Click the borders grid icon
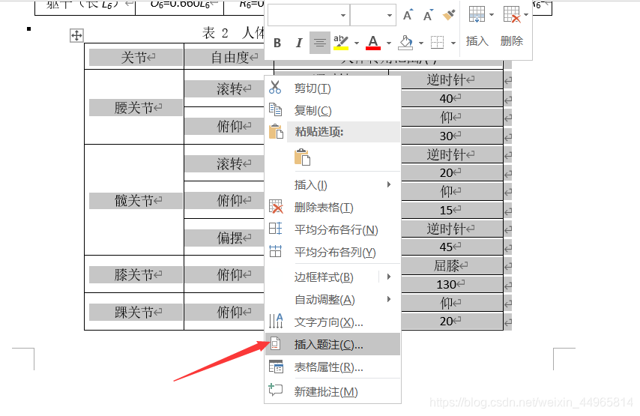 click(x=437, y=43)
